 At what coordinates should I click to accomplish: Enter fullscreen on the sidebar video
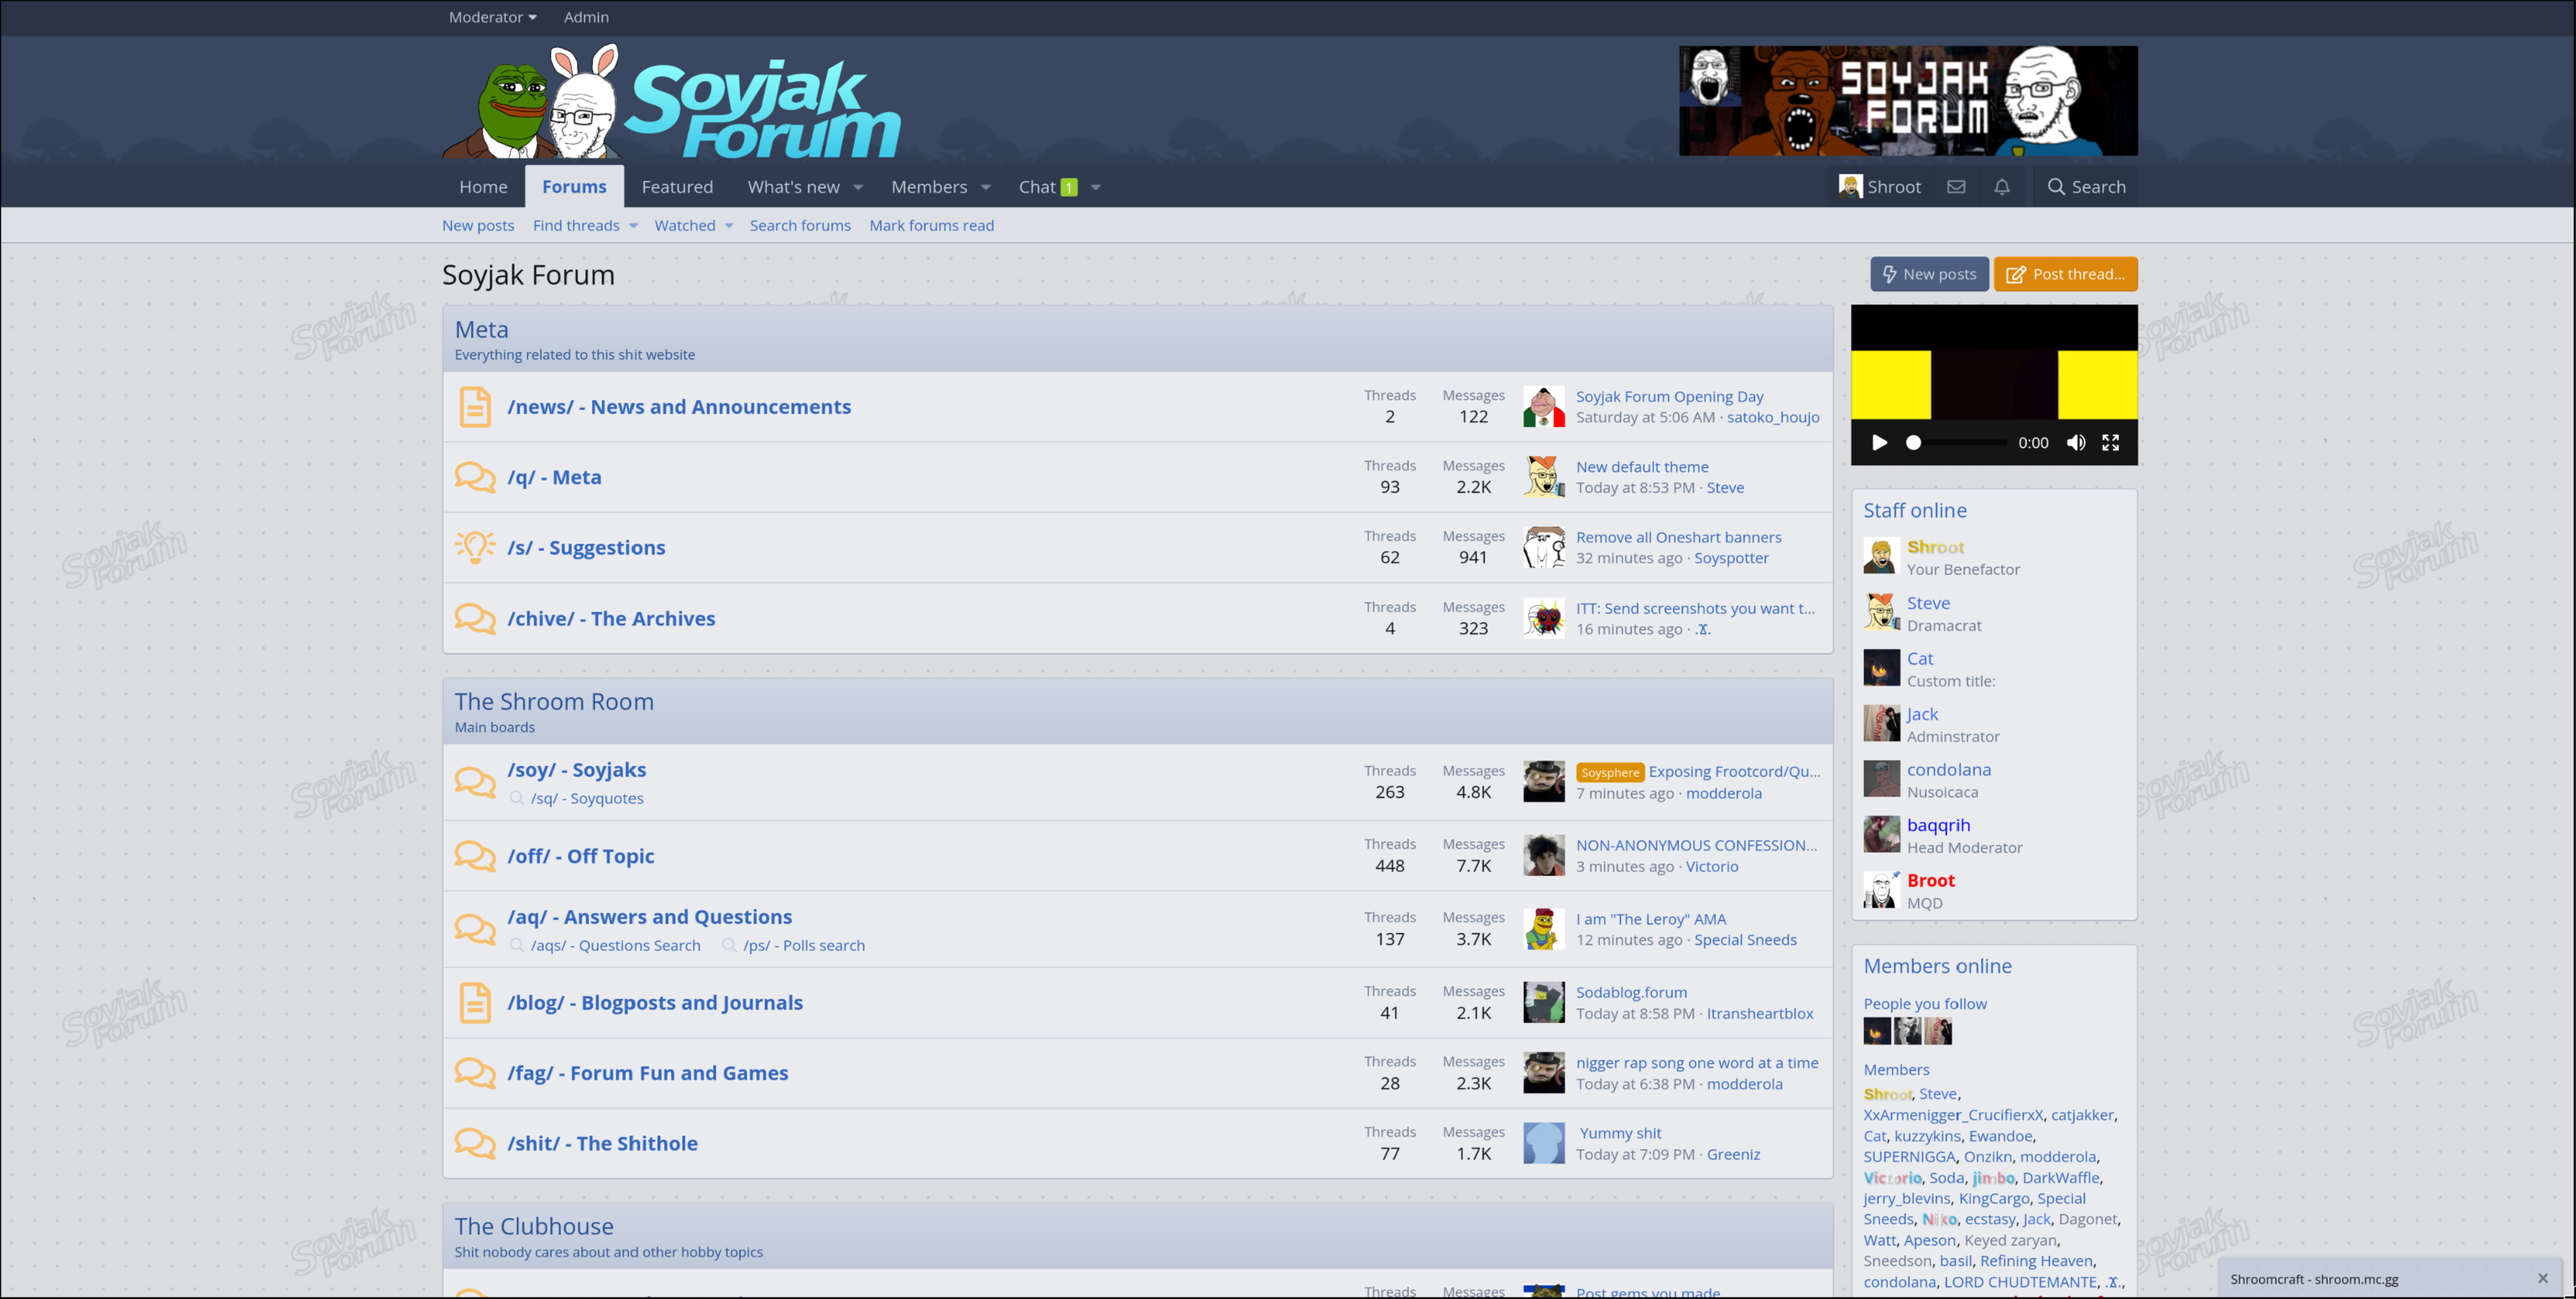pyautogui.click(x=2111, y=443)
